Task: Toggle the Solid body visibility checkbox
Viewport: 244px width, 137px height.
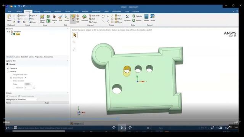Action: (12, 34)
